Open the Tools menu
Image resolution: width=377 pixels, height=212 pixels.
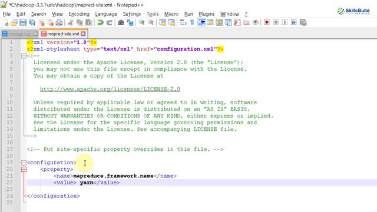click(x=153, y=14)
